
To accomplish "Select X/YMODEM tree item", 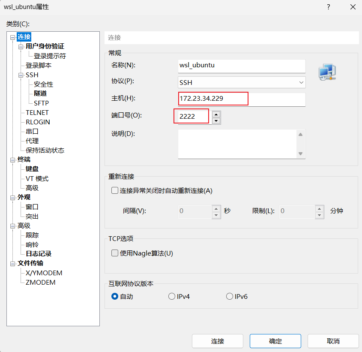I will (x=44, y=273).
